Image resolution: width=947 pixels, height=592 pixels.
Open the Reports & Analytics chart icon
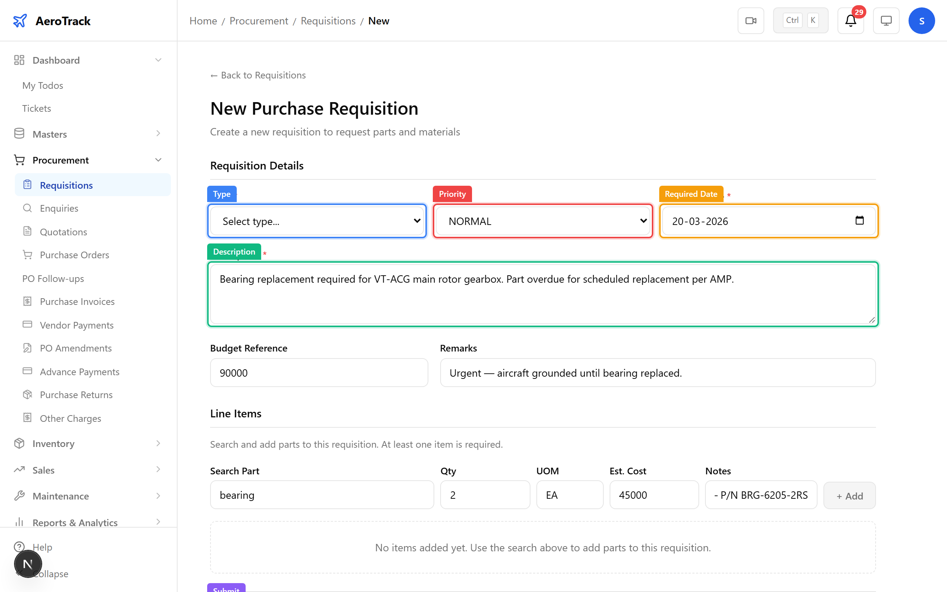pos(20,522)
